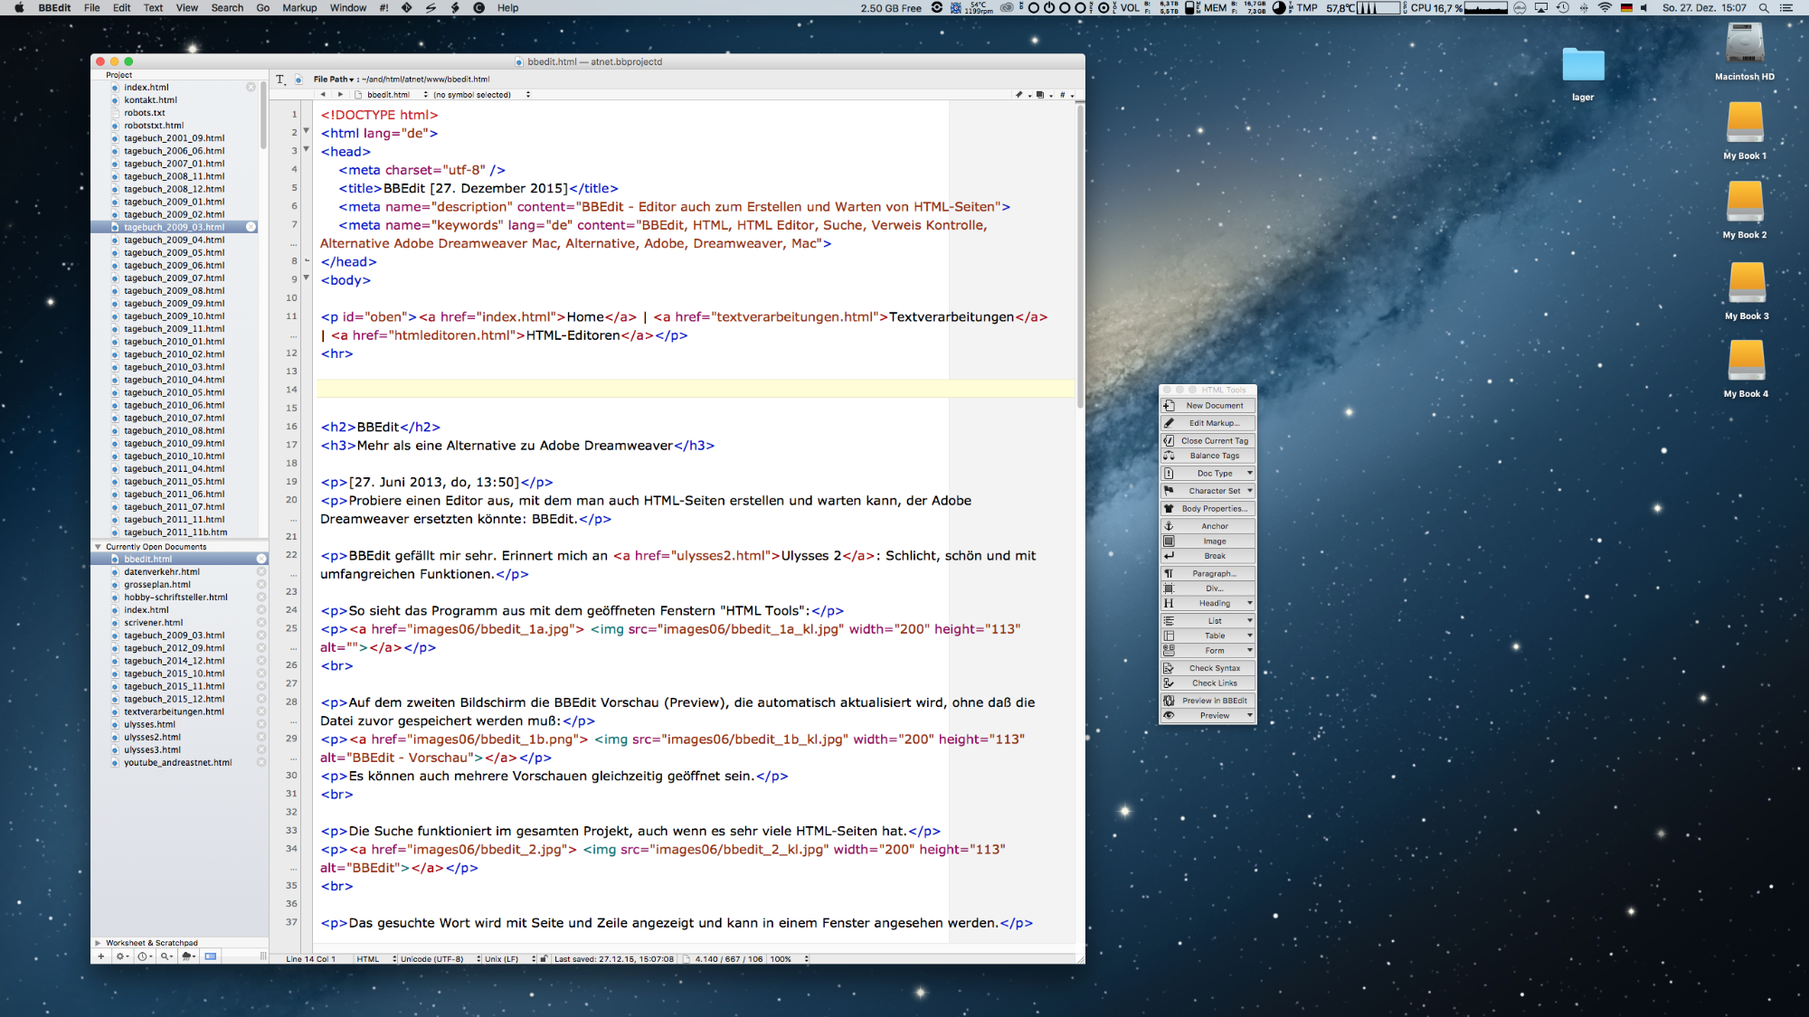Open the Doc Type dropdown in HTML Tools
This screenshot has height=1017, width=1809.
click(1208, 474)
